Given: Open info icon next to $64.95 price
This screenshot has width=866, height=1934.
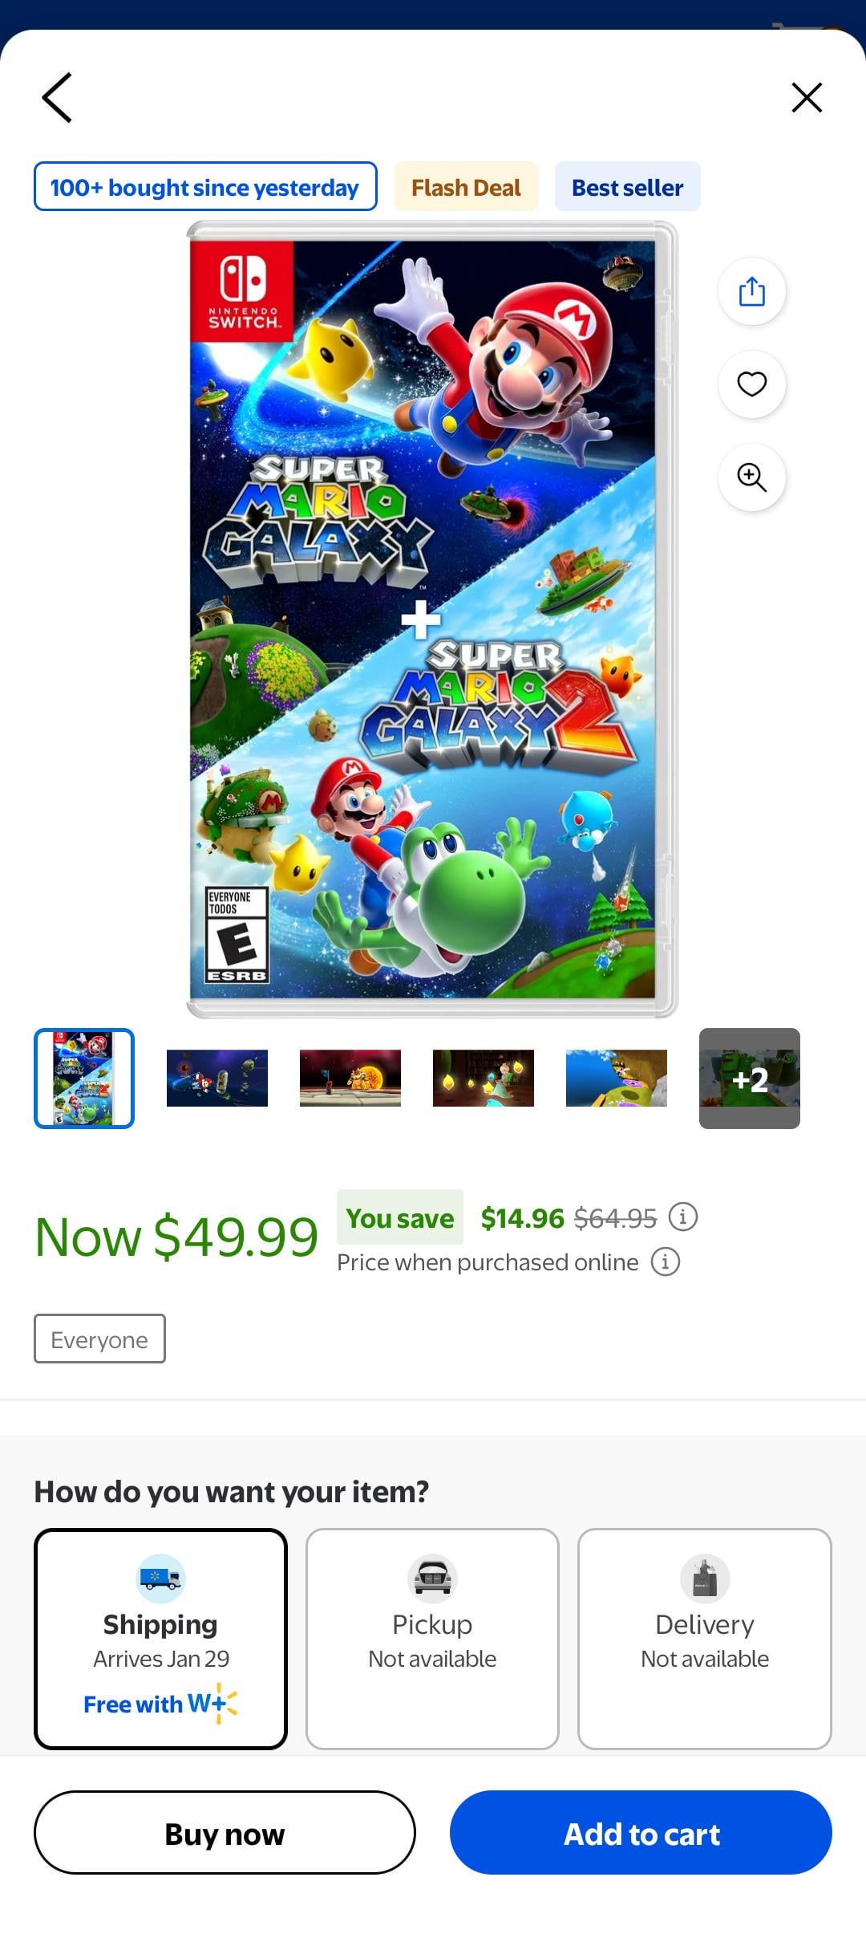Looking at the screenshot, I should click(683, 1217).
